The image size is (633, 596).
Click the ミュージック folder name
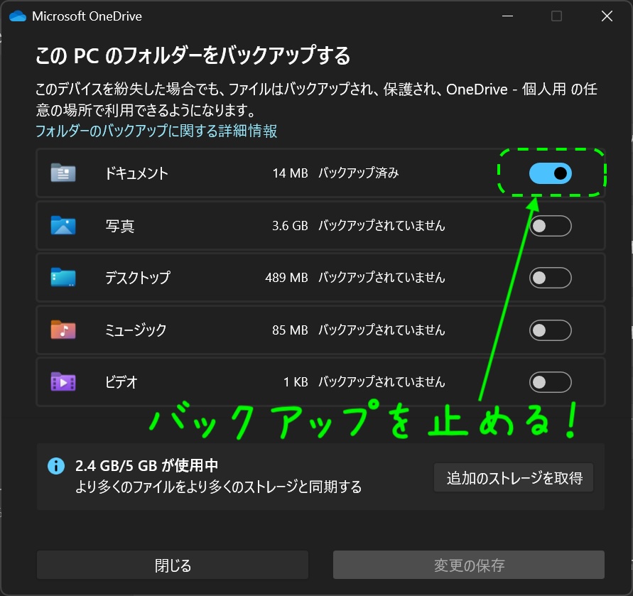pyautogui.click(x=136, y=330)
